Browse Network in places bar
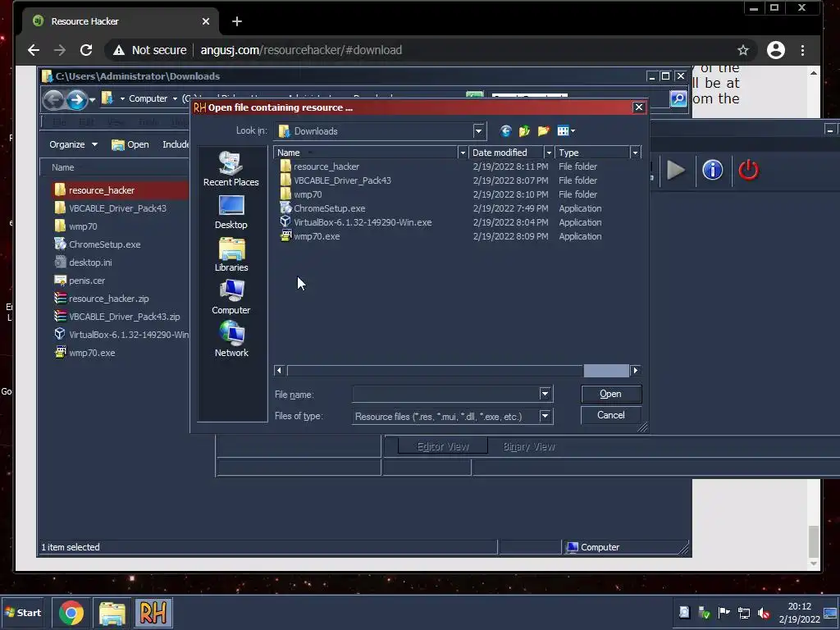The width and height of the screenshot is (840, 630). (x=231, y=340)
